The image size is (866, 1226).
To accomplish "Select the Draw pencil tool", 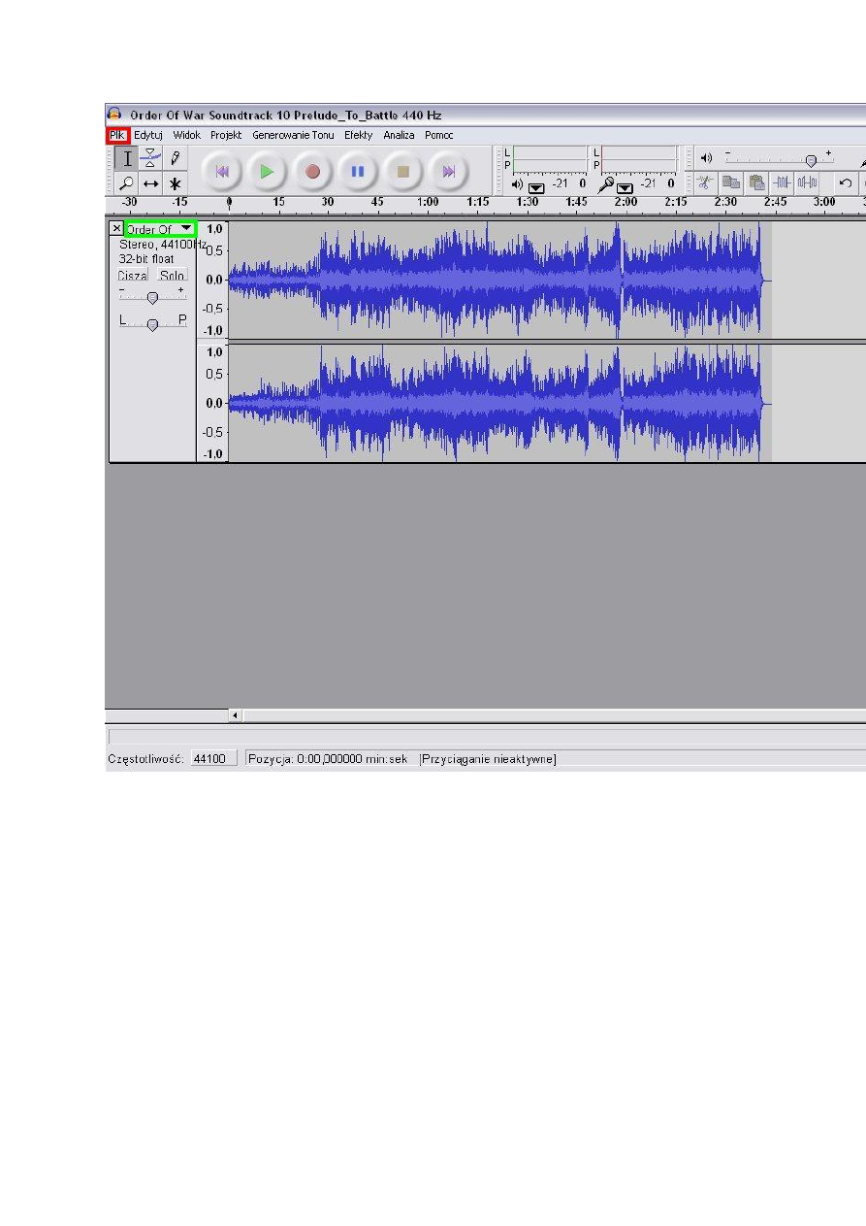I will point(175,159).
